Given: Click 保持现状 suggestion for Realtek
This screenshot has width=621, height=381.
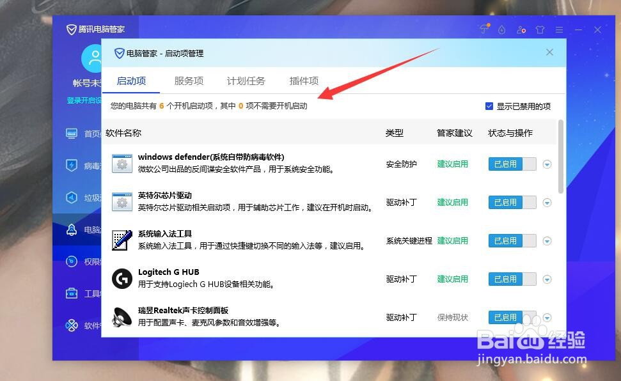Looking at the screenshot, I should click(452, 318).
